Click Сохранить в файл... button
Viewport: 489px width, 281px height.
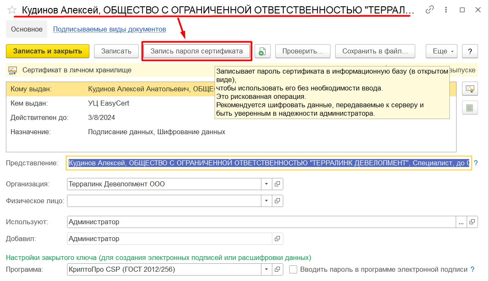pyautogui.click(x=375, y=51)
